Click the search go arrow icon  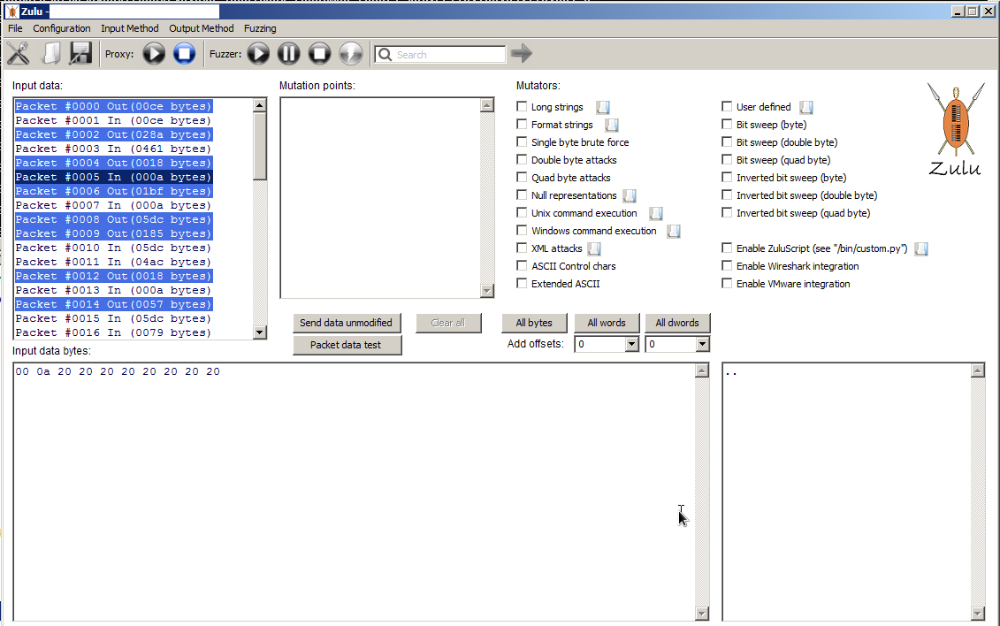pos(522,54)
